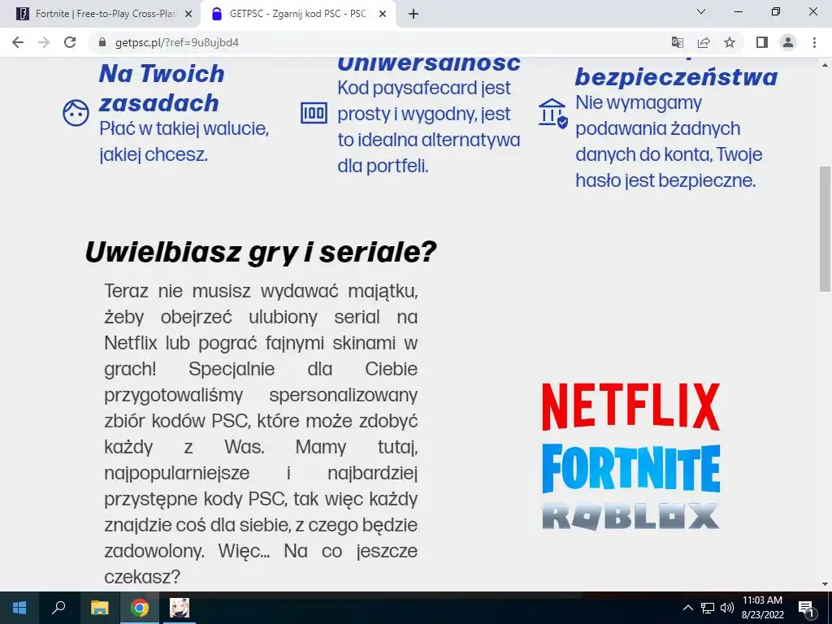Select the GETPSC tab

297,14
